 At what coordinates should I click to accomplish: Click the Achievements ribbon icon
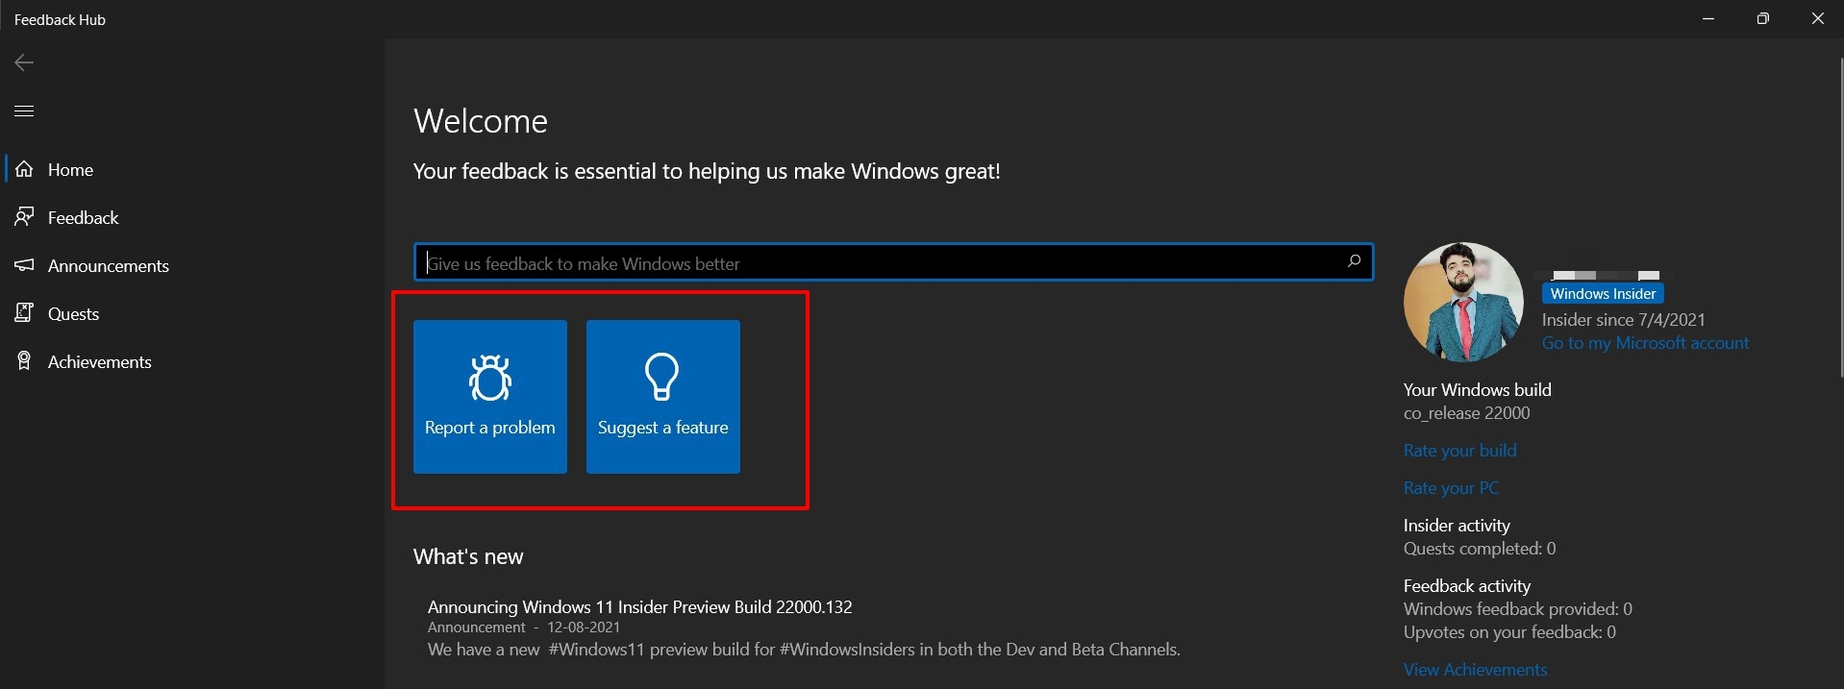click(24, 361)
